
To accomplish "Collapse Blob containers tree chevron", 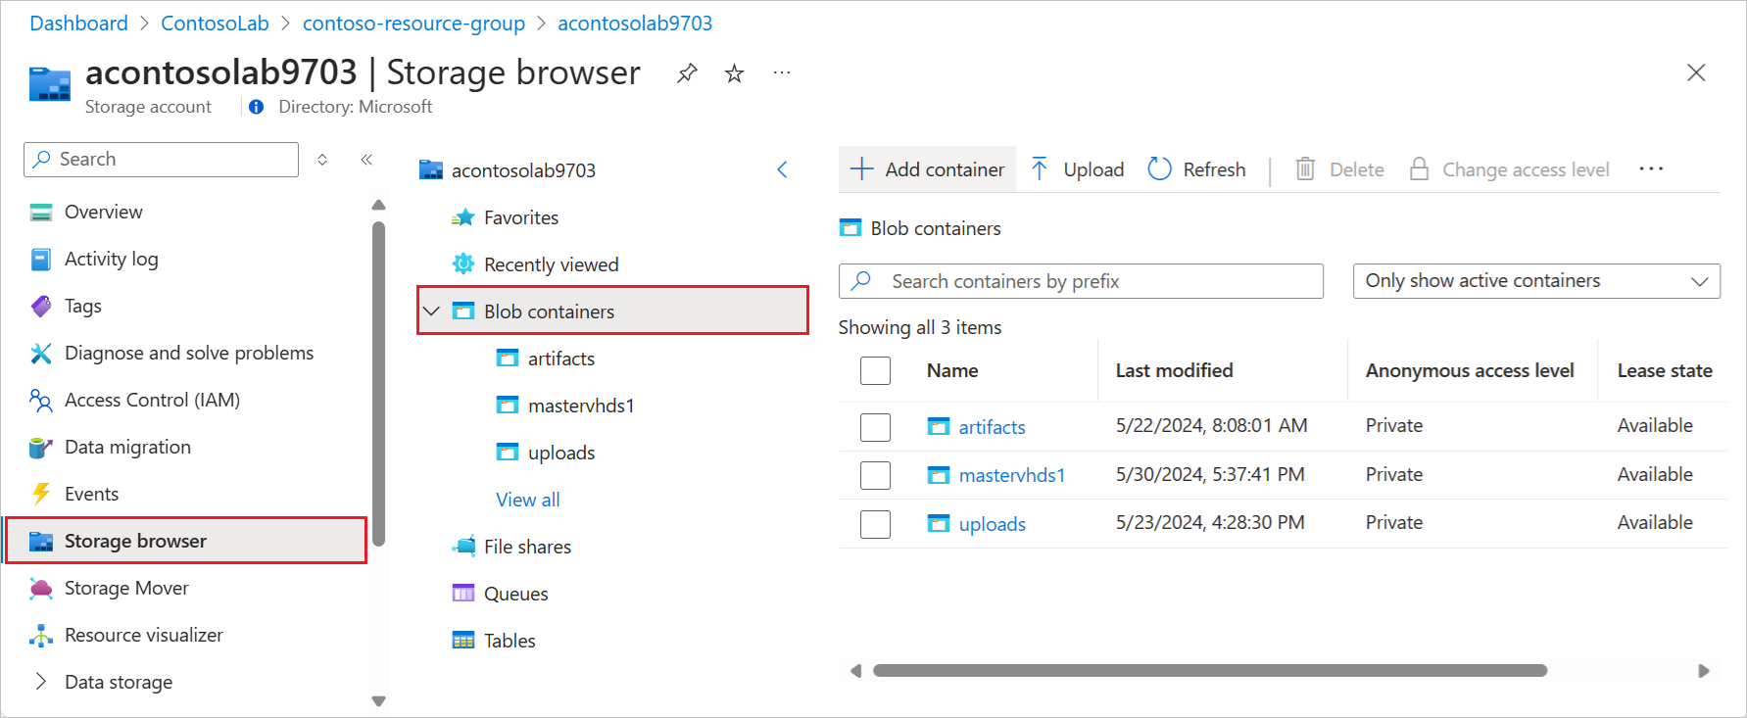I will 431,311.
